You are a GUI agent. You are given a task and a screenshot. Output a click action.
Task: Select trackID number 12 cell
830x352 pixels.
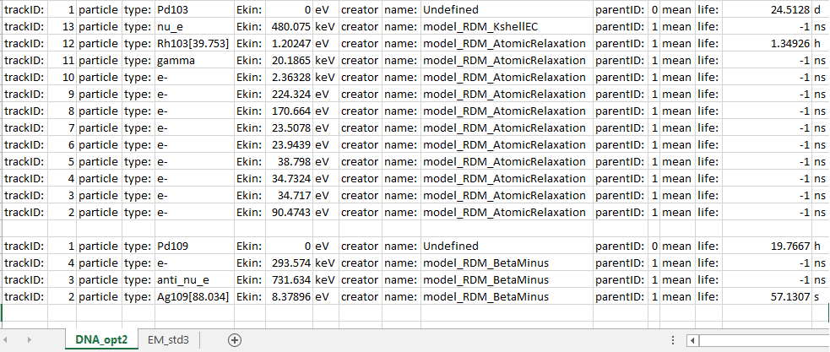(62, 43)
